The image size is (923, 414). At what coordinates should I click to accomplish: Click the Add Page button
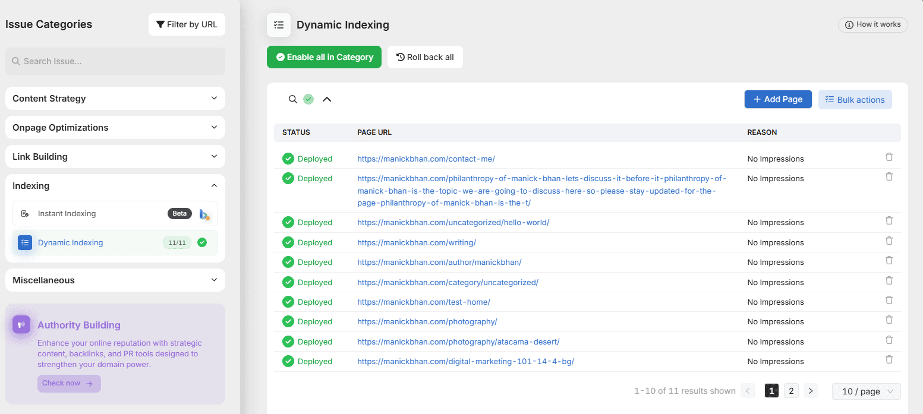pyautogui.click(x=777, y=99)
